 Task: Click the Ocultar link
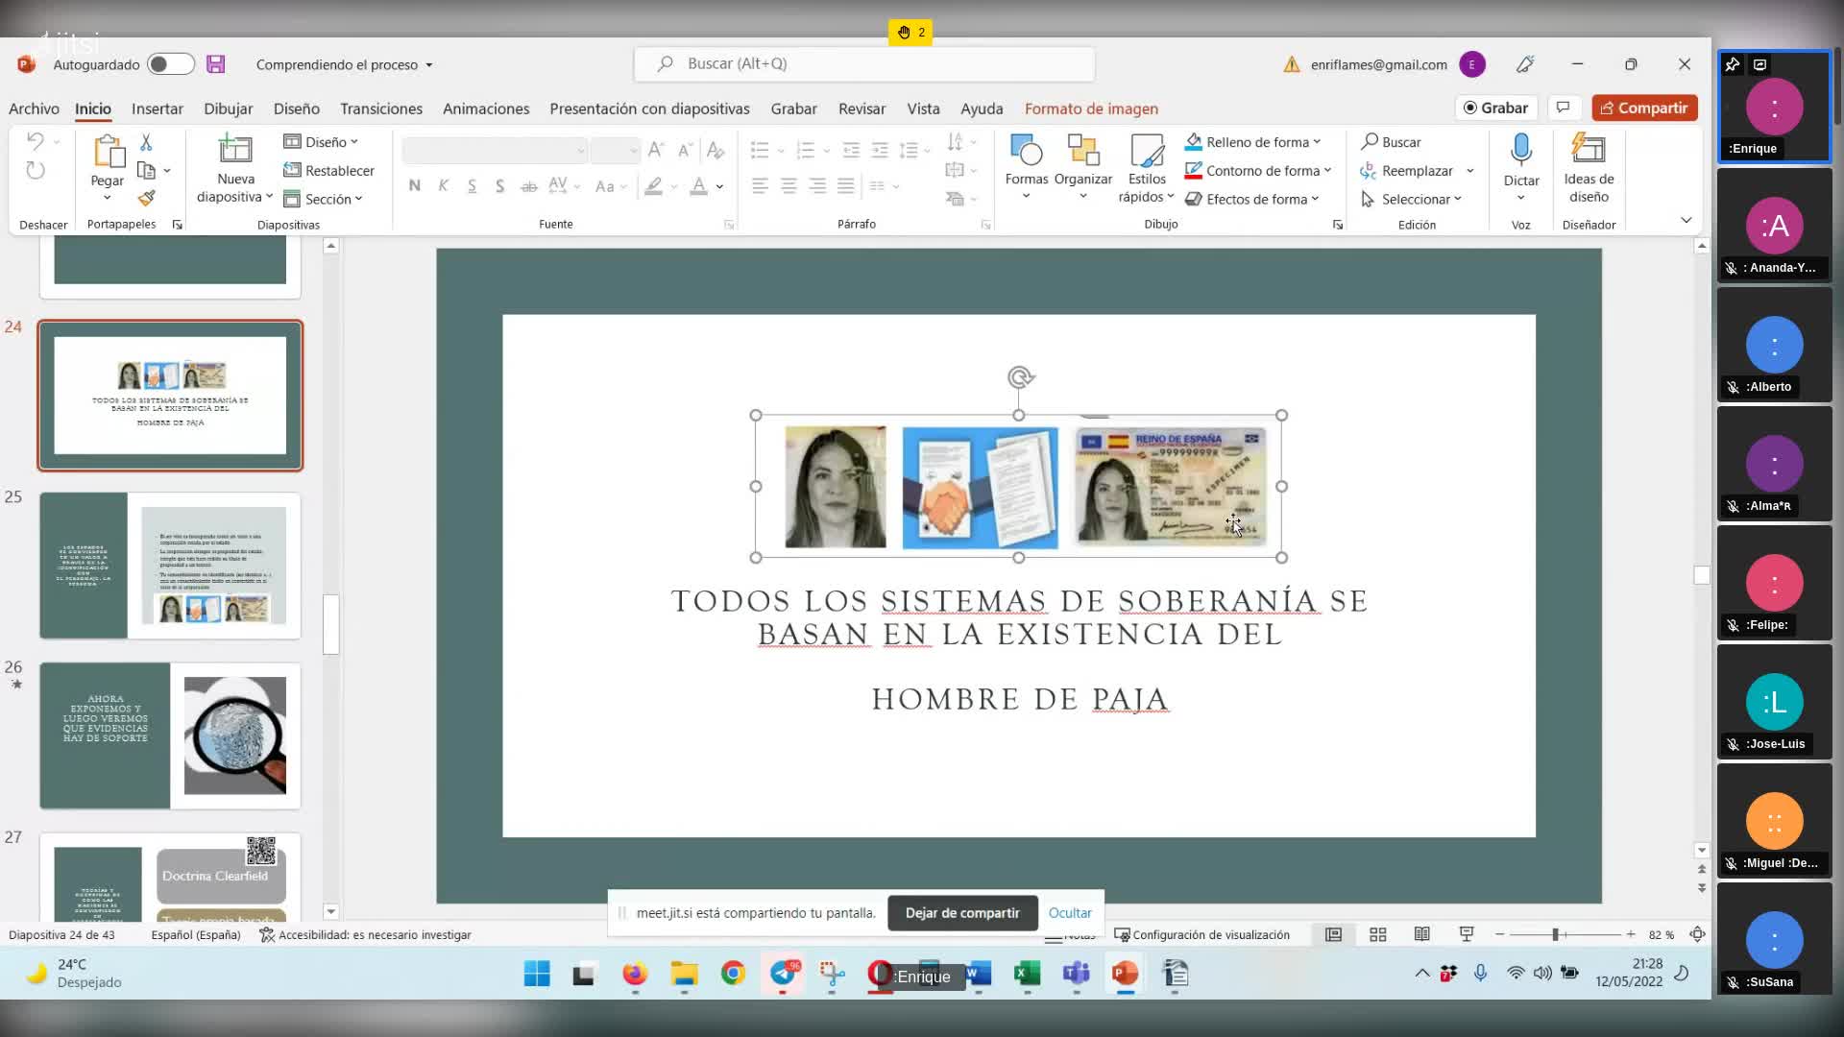1070,913
